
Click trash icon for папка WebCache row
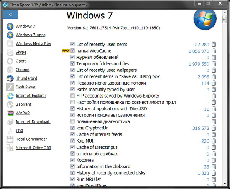[x=214, y=51]
